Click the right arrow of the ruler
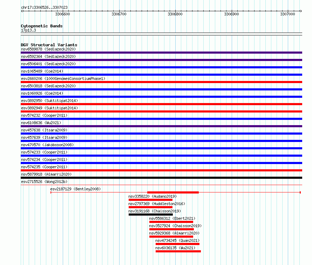 (x=301, y=11)
